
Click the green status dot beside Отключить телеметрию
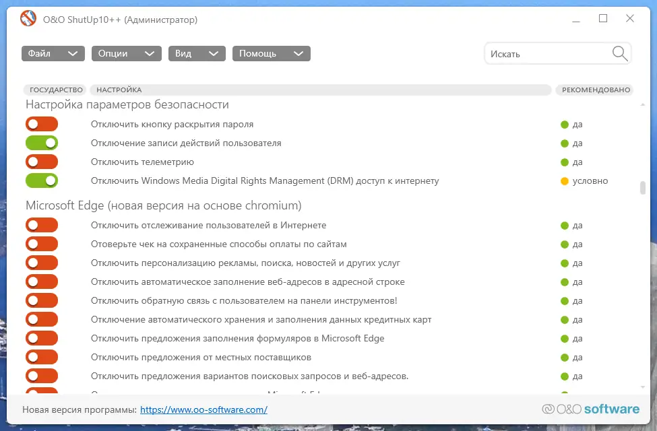click(563, 162)
